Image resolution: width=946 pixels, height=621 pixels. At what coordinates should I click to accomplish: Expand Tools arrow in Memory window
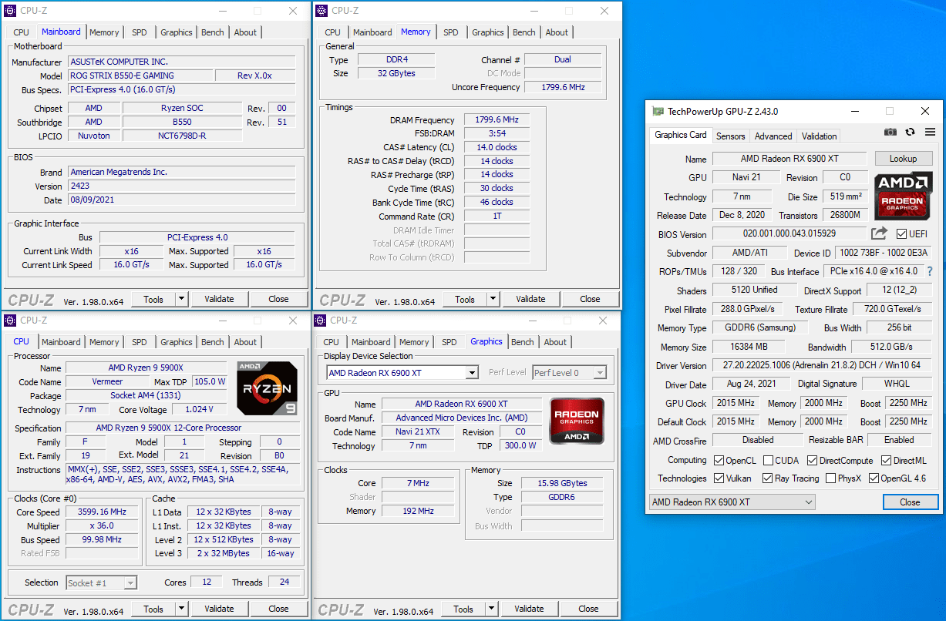493,300
